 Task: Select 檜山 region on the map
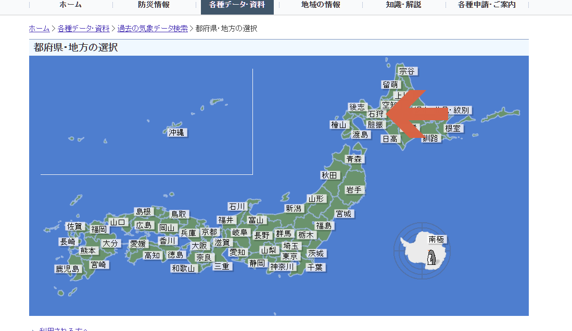[x=338, y=125]
